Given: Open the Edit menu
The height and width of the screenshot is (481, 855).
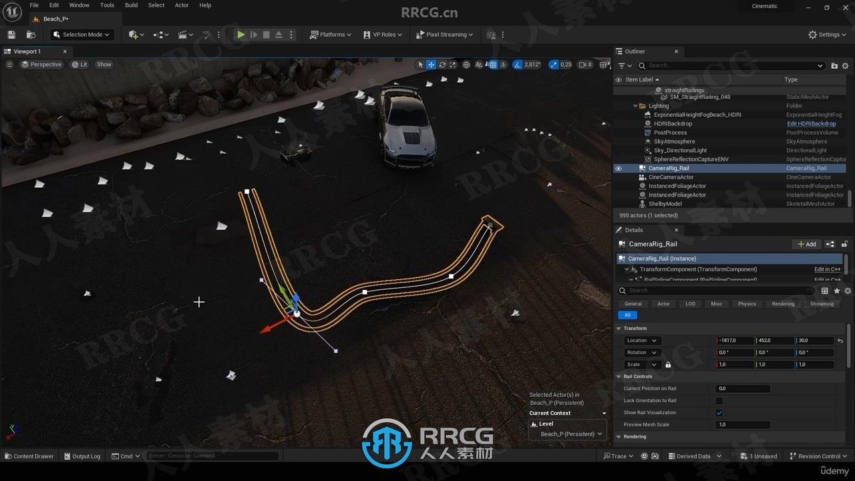Looking at the screenshot, I should click(x=54, y=5).
